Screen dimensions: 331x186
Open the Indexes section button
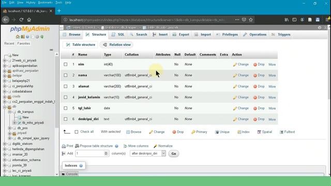pyautogui.click(x=73, y=165)
